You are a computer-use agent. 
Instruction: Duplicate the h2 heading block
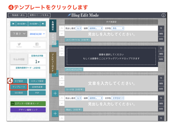161,104
